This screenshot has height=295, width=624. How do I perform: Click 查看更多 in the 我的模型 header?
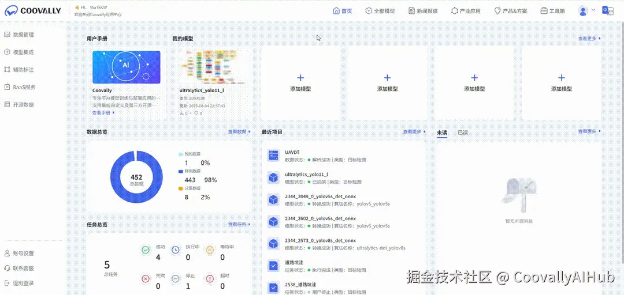pos(589,39)
